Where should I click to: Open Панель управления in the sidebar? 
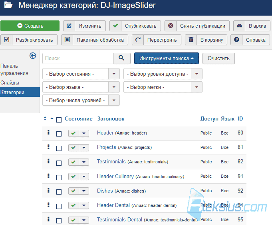[x=14, y=70]
